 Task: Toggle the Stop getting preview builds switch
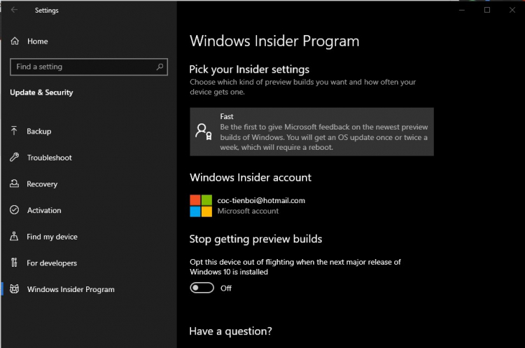[202, 288]
